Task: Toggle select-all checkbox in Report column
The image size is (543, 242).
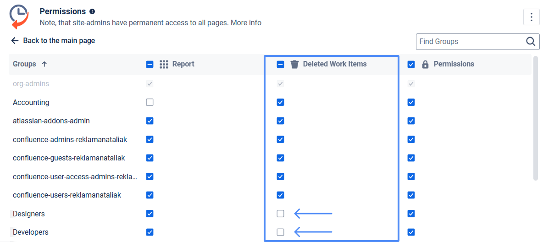Action: click(x=150, y=64)
